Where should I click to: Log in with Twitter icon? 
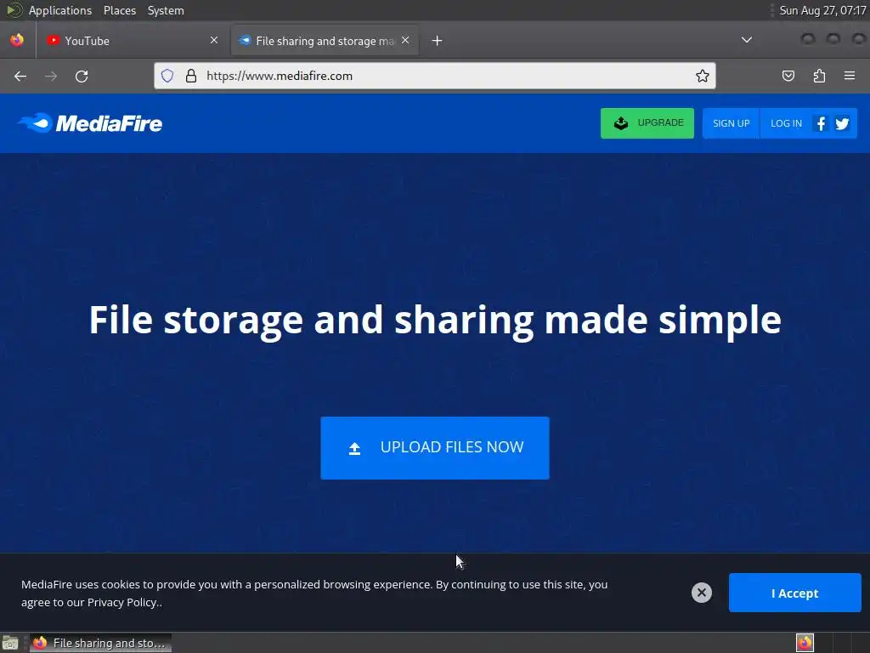pyautogui.click(x=842, y=123)
